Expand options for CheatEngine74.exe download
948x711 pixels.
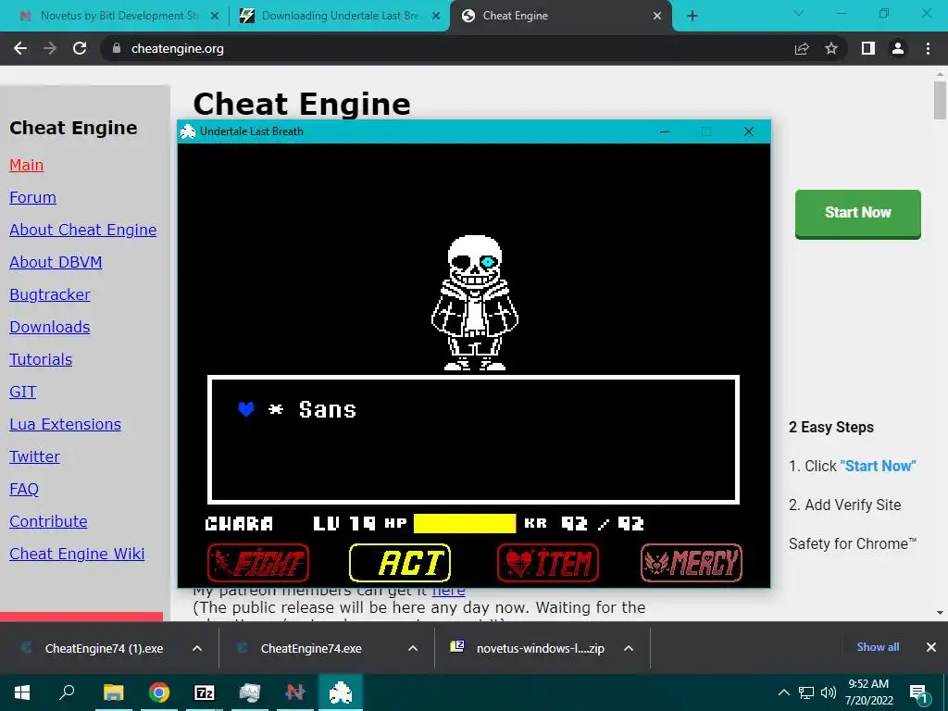click(413, 648)
